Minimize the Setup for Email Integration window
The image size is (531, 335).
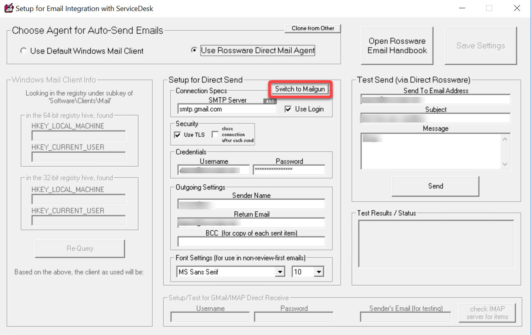462,8
